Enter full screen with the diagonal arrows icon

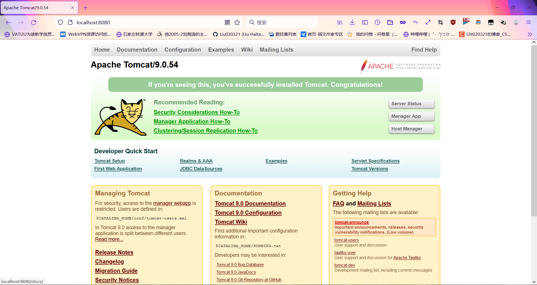[428, 22]
